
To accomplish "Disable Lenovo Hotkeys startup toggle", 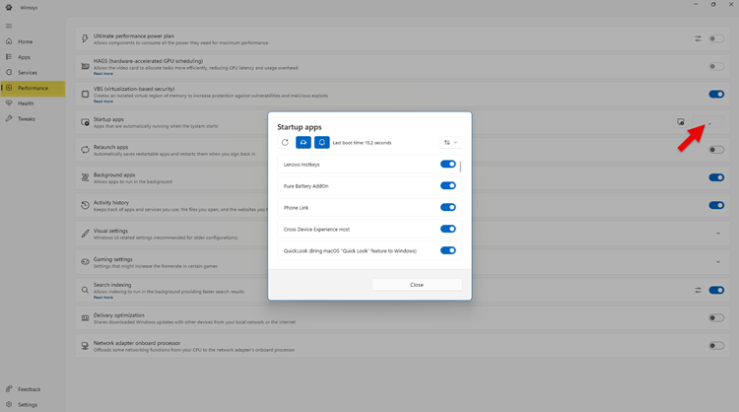I will pyautogui.click(x=448, y=165).
